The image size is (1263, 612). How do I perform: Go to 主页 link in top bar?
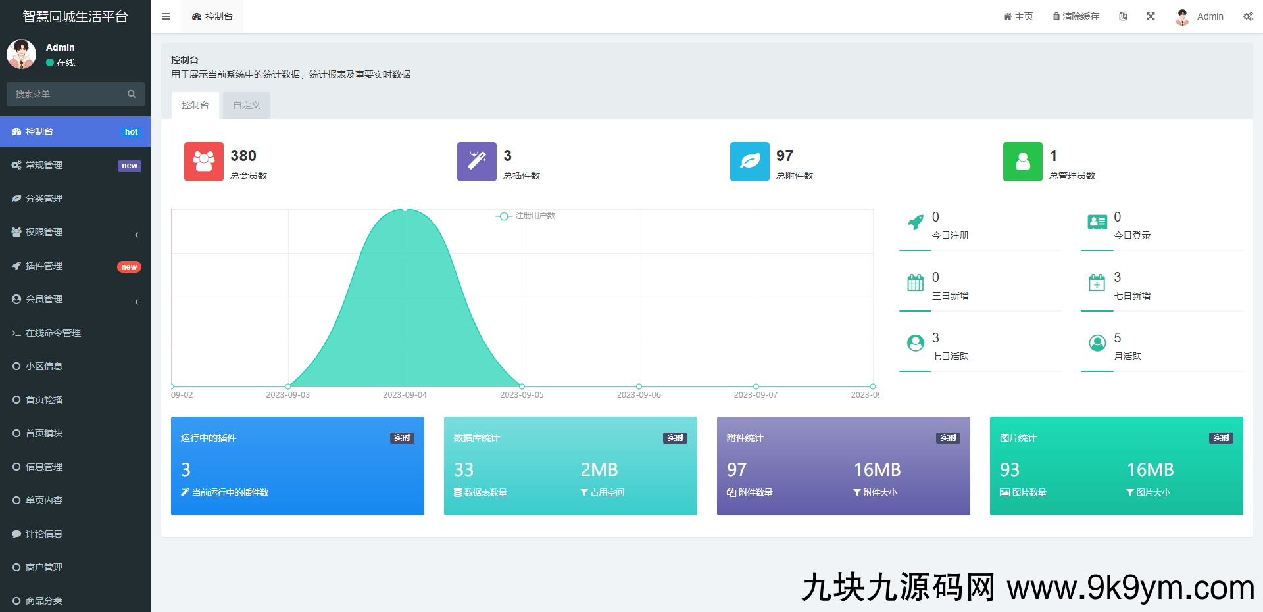(1018, 16)
